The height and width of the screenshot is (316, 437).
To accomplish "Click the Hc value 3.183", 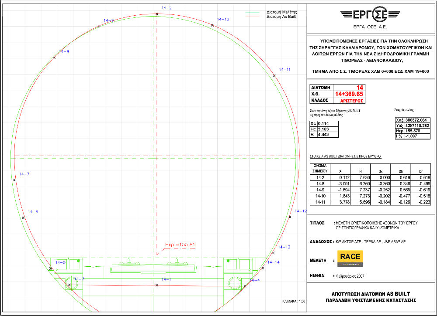I will click(323, 129).
